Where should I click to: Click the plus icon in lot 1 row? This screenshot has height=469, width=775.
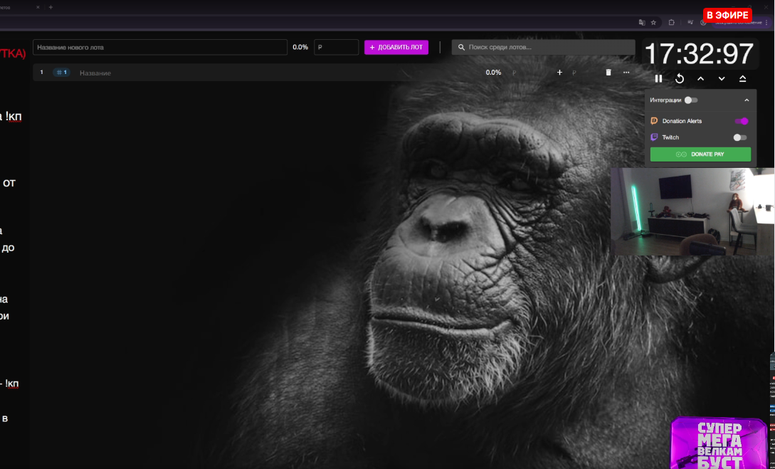(x=559, y=73)
